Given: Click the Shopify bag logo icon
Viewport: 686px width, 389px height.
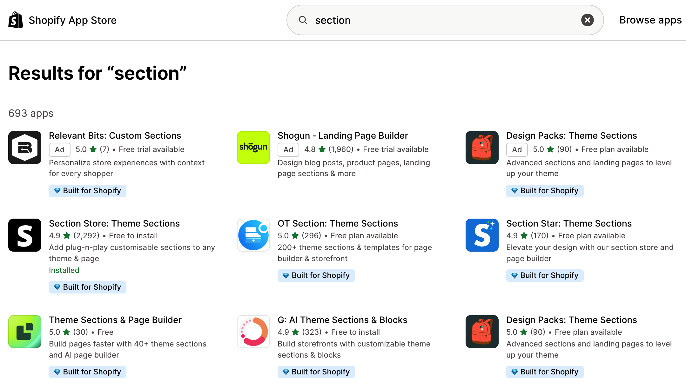Looking at the screenshot, I should coord(16,20).
